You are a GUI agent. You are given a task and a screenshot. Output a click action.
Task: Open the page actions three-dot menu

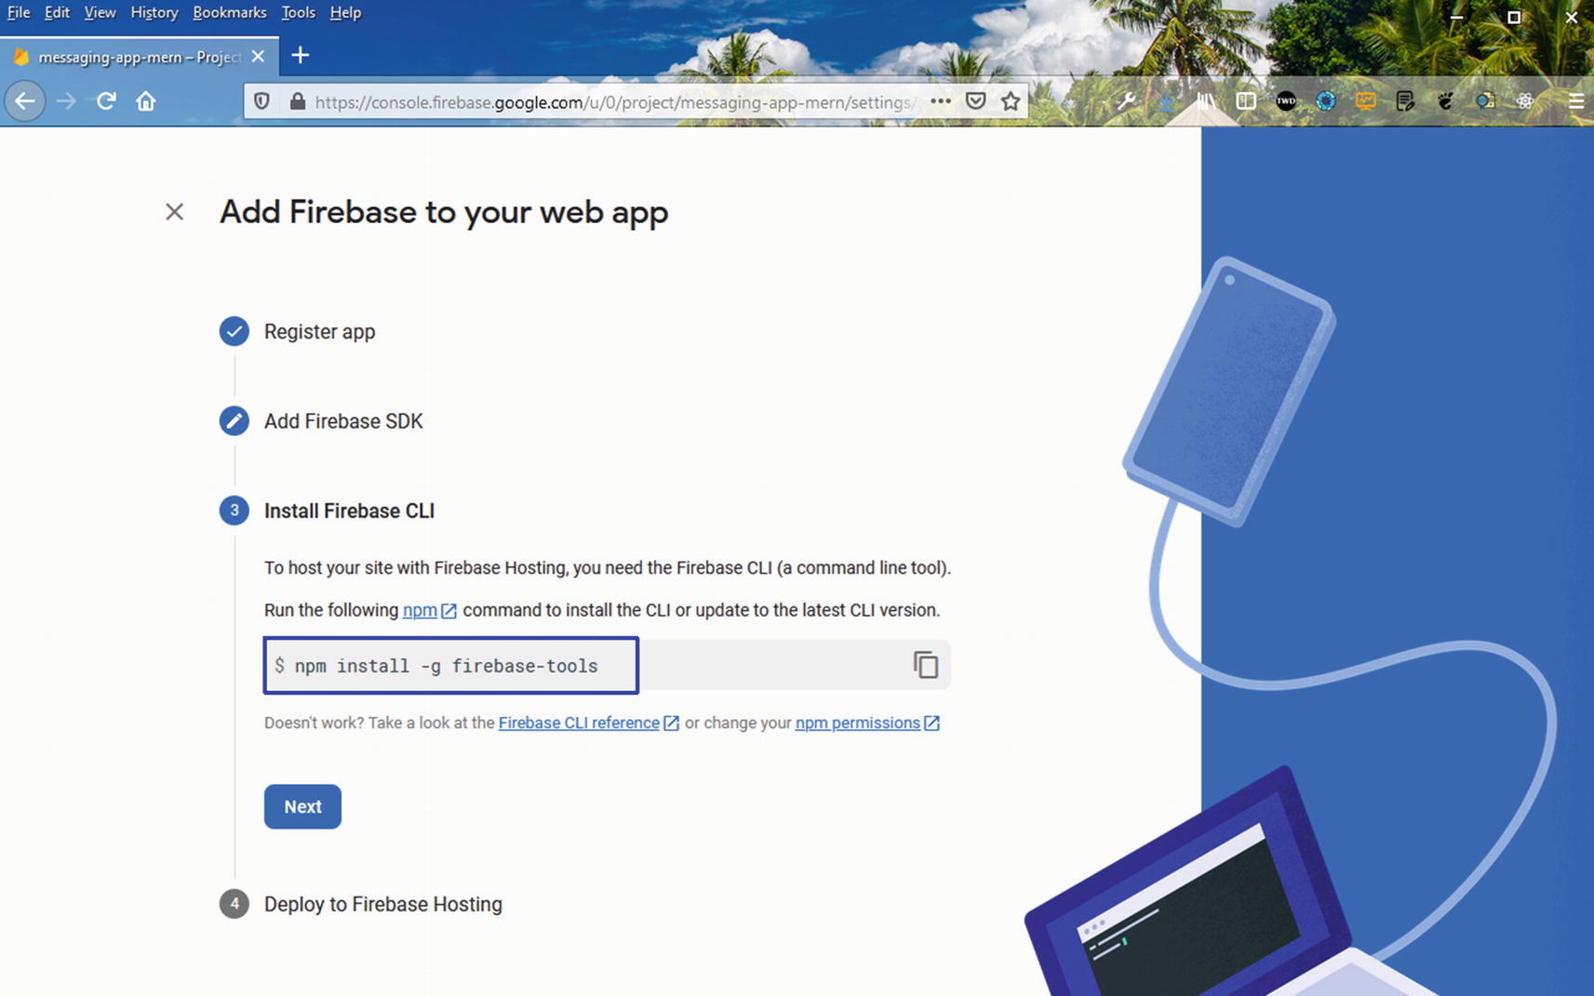coord(941,101)
